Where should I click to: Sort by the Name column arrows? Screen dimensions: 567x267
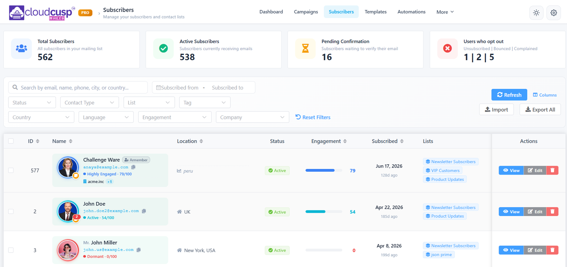(71, 141)
